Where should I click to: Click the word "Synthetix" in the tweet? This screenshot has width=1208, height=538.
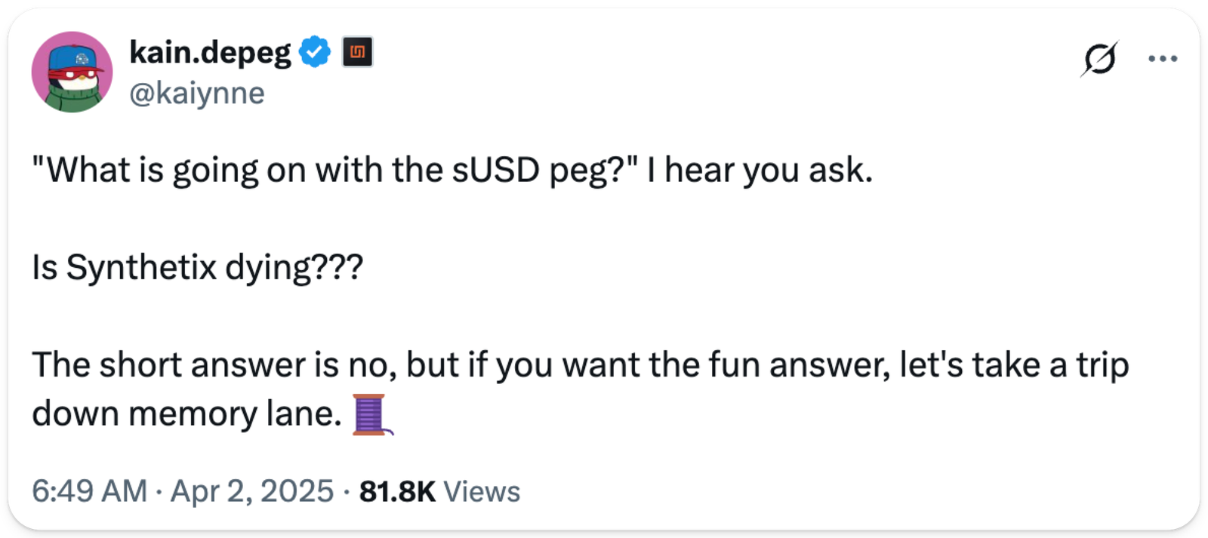pyautogui.click(x=141, y=267)
